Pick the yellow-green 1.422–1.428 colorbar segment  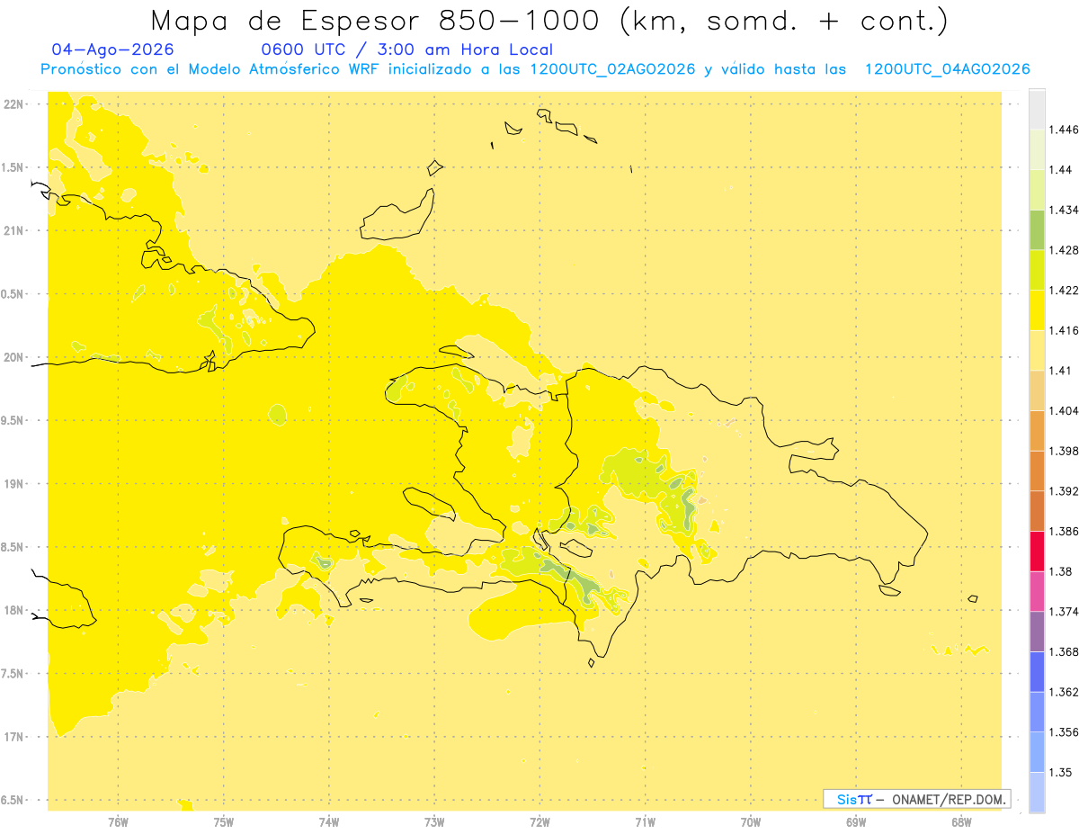point(1037,270)
